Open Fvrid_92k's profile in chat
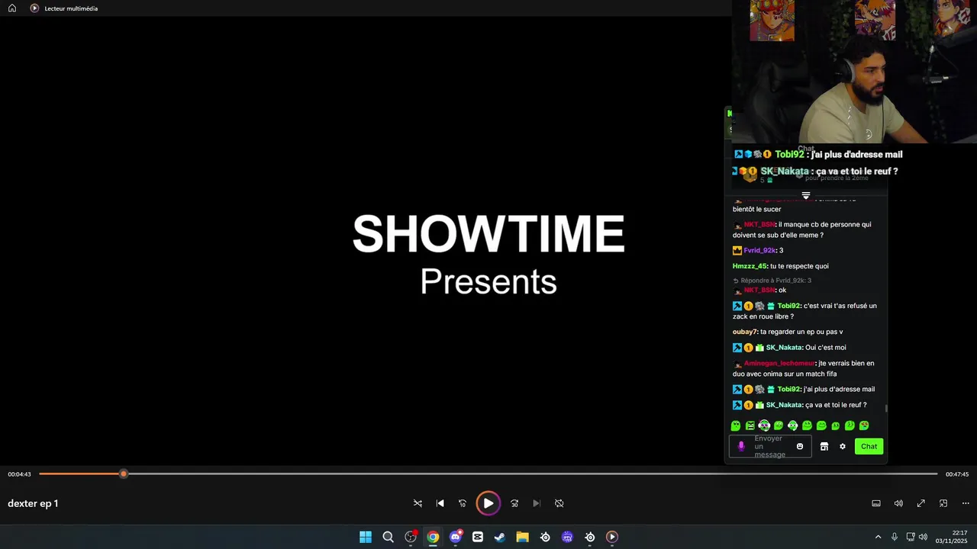Screen dimensions: 977x549 pyautogui.click(x=760, y=250)
